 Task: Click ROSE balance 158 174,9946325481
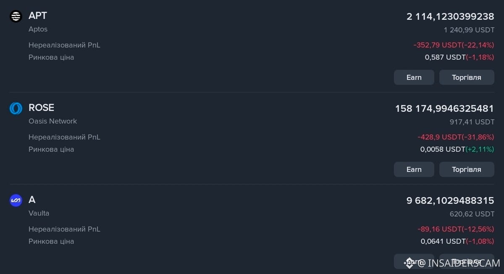point(444,109)
